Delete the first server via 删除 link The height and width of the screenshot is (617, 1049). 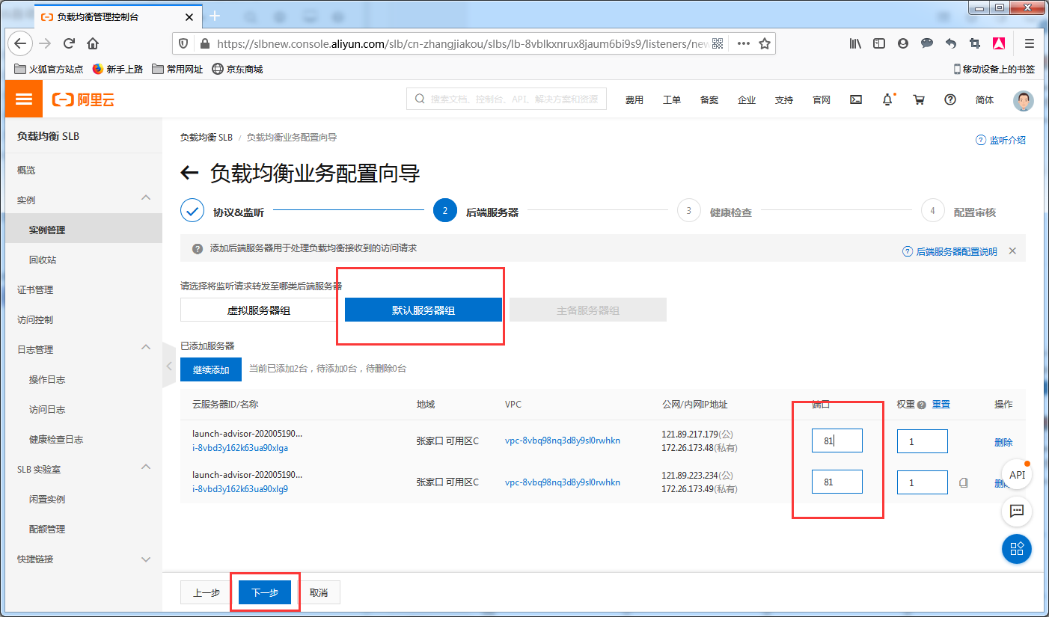(1003, 443)
